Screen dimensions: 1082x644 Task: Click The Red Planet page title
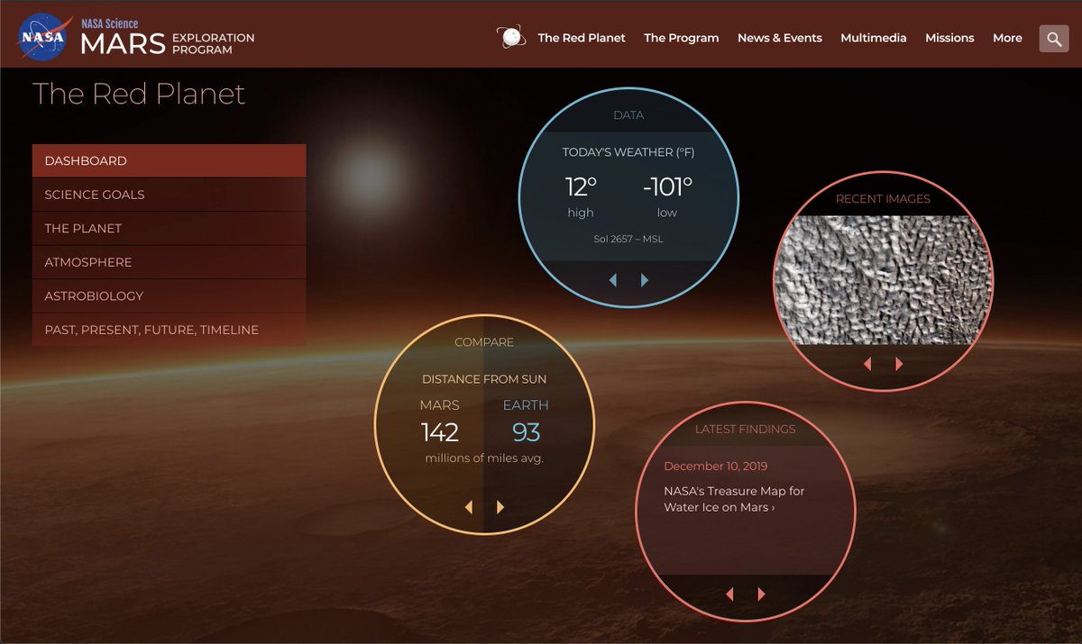[139, 95]
